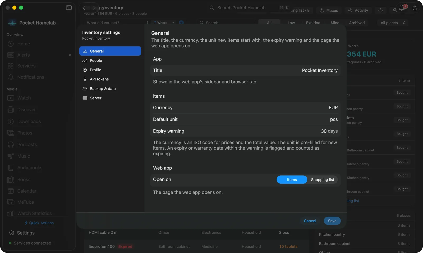Cancel the inventory settings dialog
Viewport: 423px width, 253px height.
(310, 221)
